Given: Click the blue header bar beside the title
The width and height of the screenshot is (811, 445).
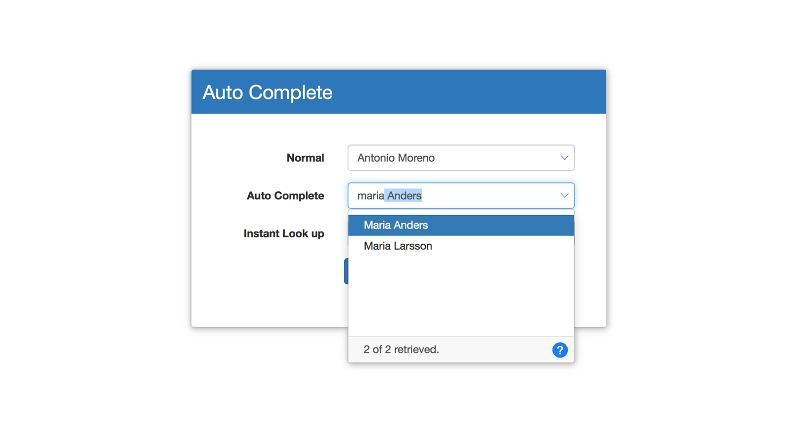Looking at the screenshot, I should tap(470, 92).
